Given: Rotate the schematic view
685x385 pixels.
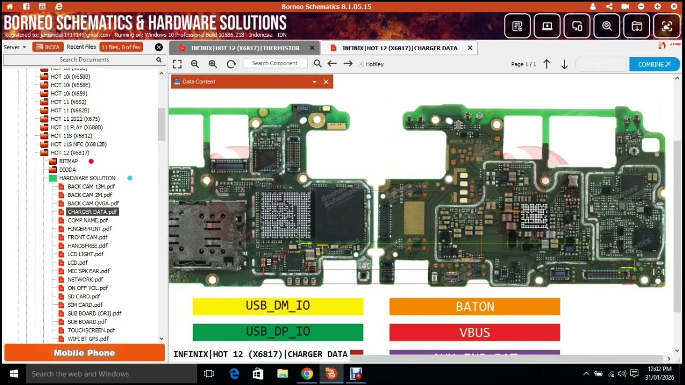Looking at the screenshot, I should [231, 64].
